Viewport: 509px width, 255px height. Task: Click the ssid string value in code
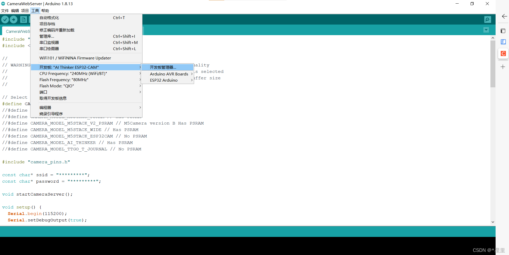click(x=72, y=175)
